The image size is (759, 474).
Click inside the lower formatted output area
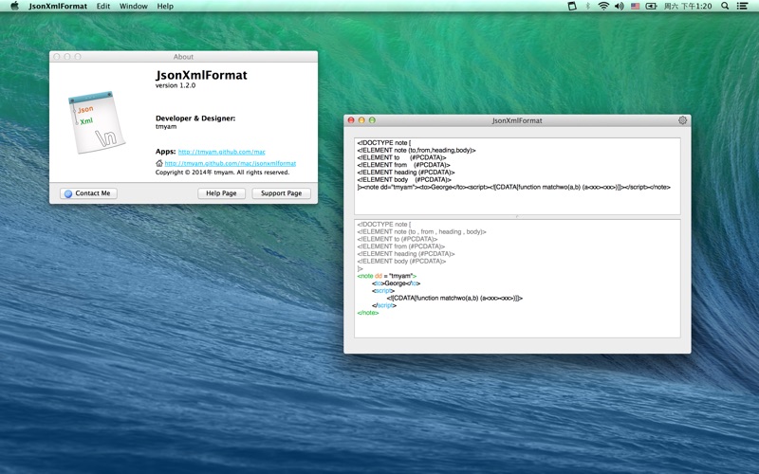517,279
